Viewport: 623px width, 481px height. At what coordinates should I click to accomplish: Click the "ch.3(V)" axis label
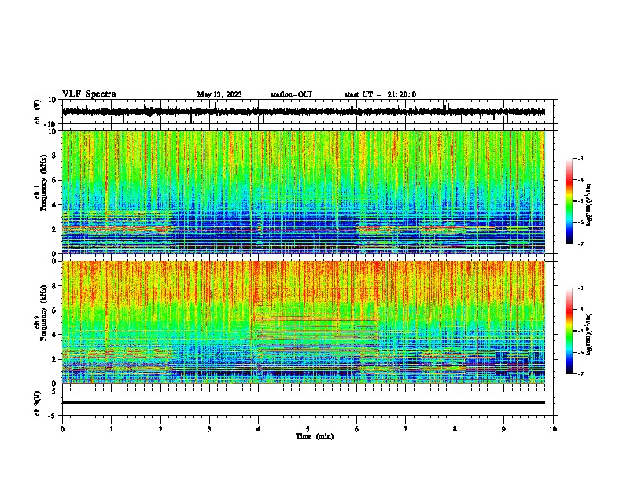pyautogui.click(x=37, y=403)
